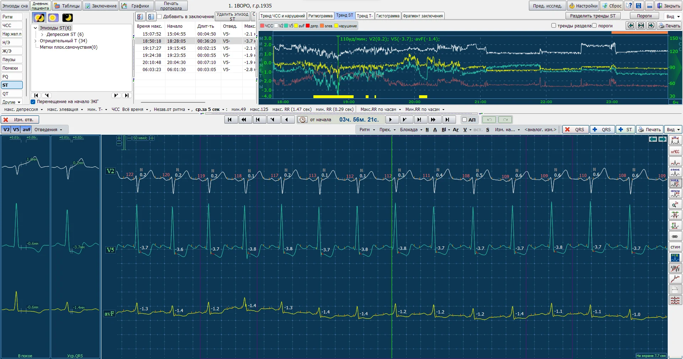Toggle the 'АП' checkbox

coord(464,120)
